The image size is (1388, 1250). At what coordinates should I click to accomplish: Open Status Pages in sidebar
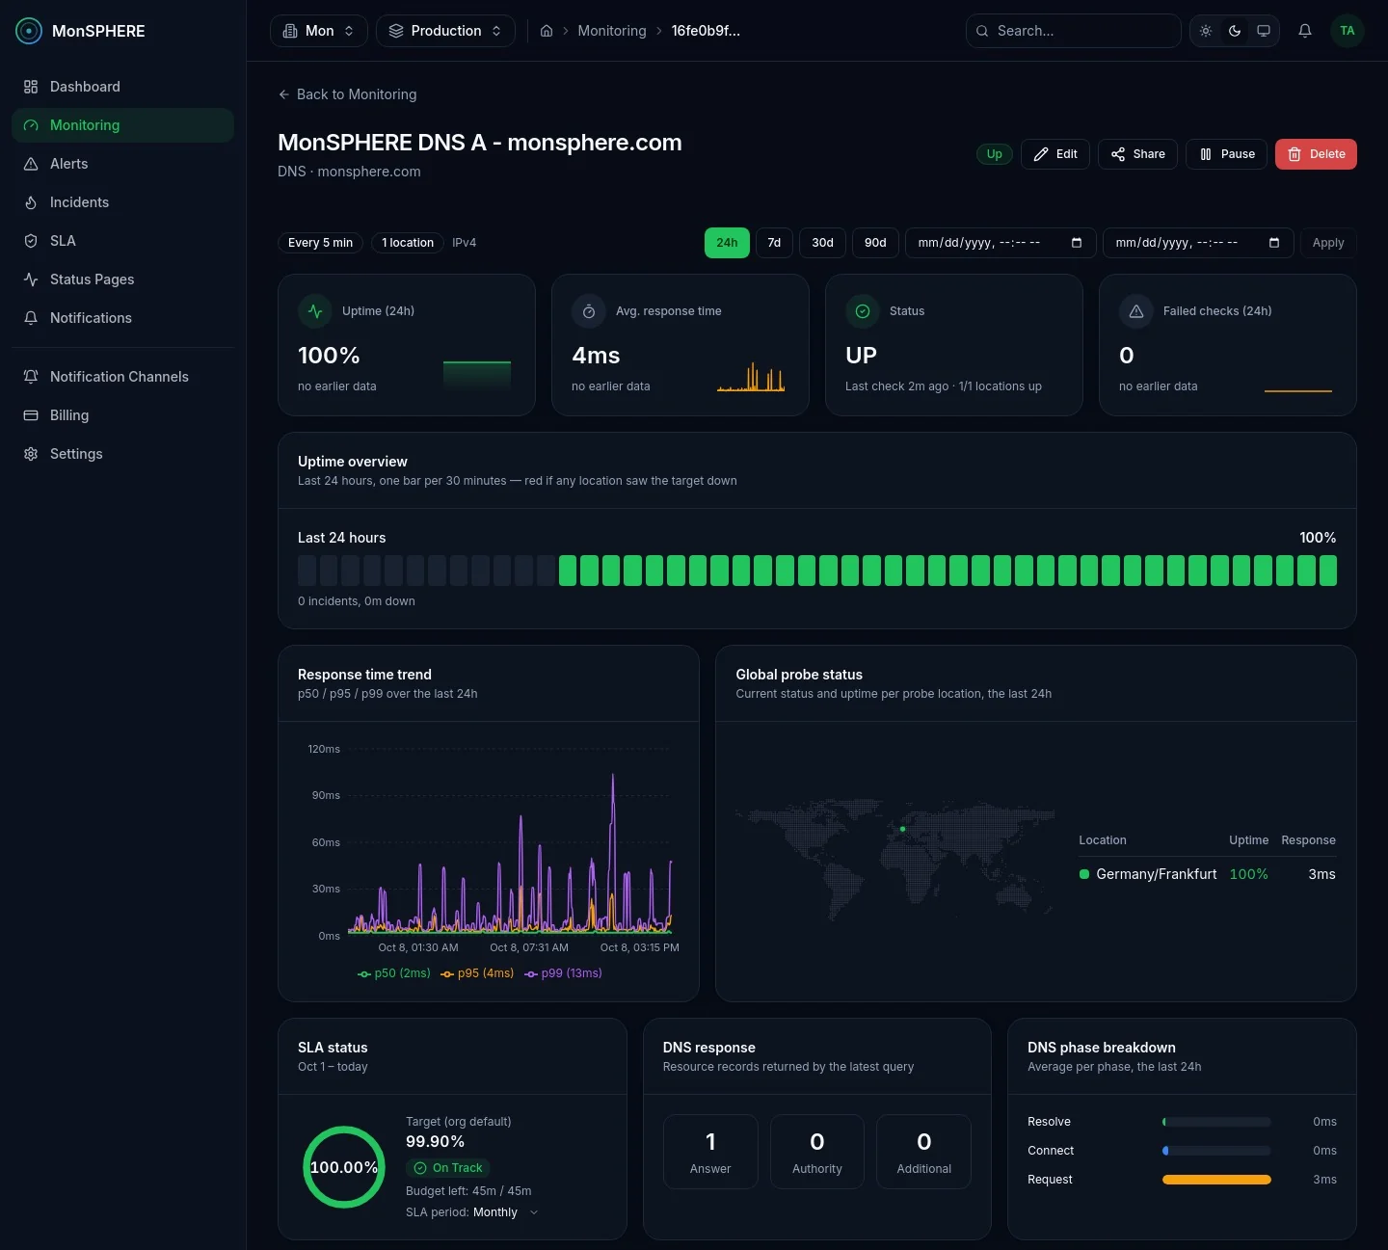pos(122,279)
